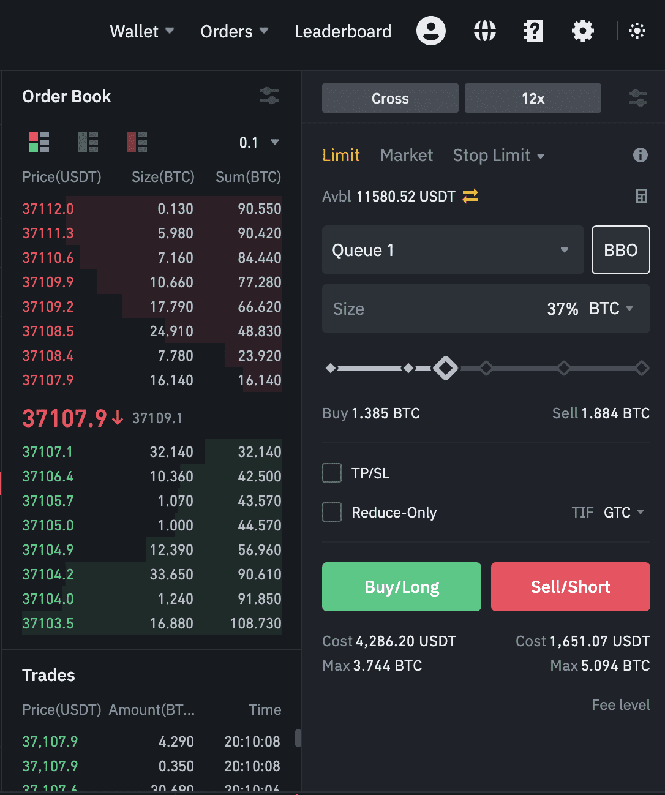Open the 0.1 price grouping dropdown
This screenshot has width=665, height=795.
[x=259, y=143]
